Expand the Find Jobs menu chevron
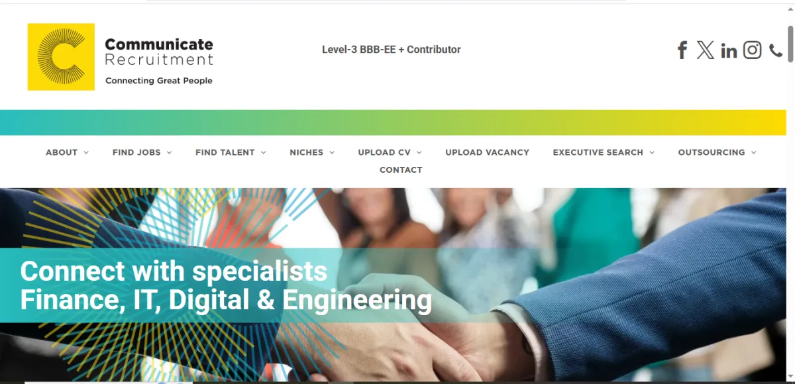This screenshot has height=384, width=795. coord(169,152)
